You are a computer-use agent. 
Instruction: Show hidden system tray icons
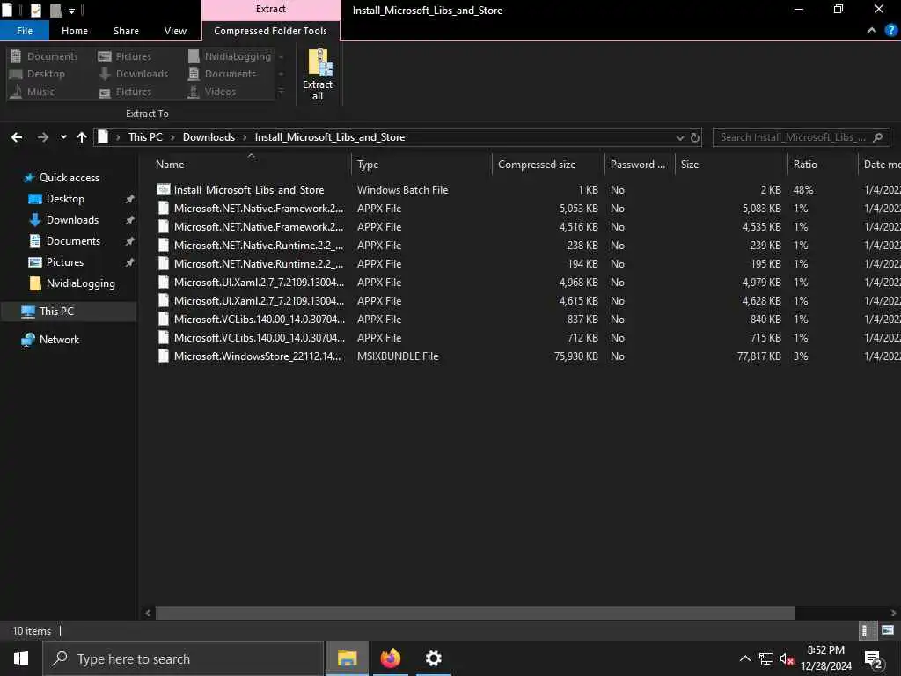tap(744, 658)
